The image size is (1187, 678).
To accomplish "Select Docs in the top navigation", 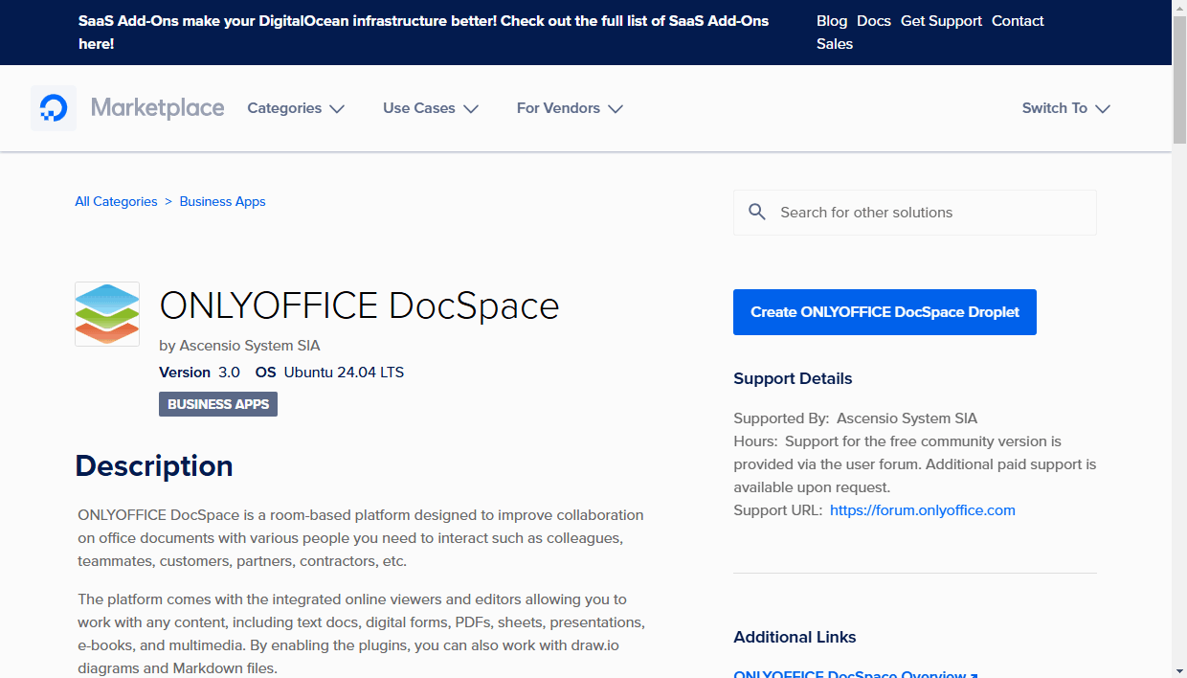I will click(873, 20).
